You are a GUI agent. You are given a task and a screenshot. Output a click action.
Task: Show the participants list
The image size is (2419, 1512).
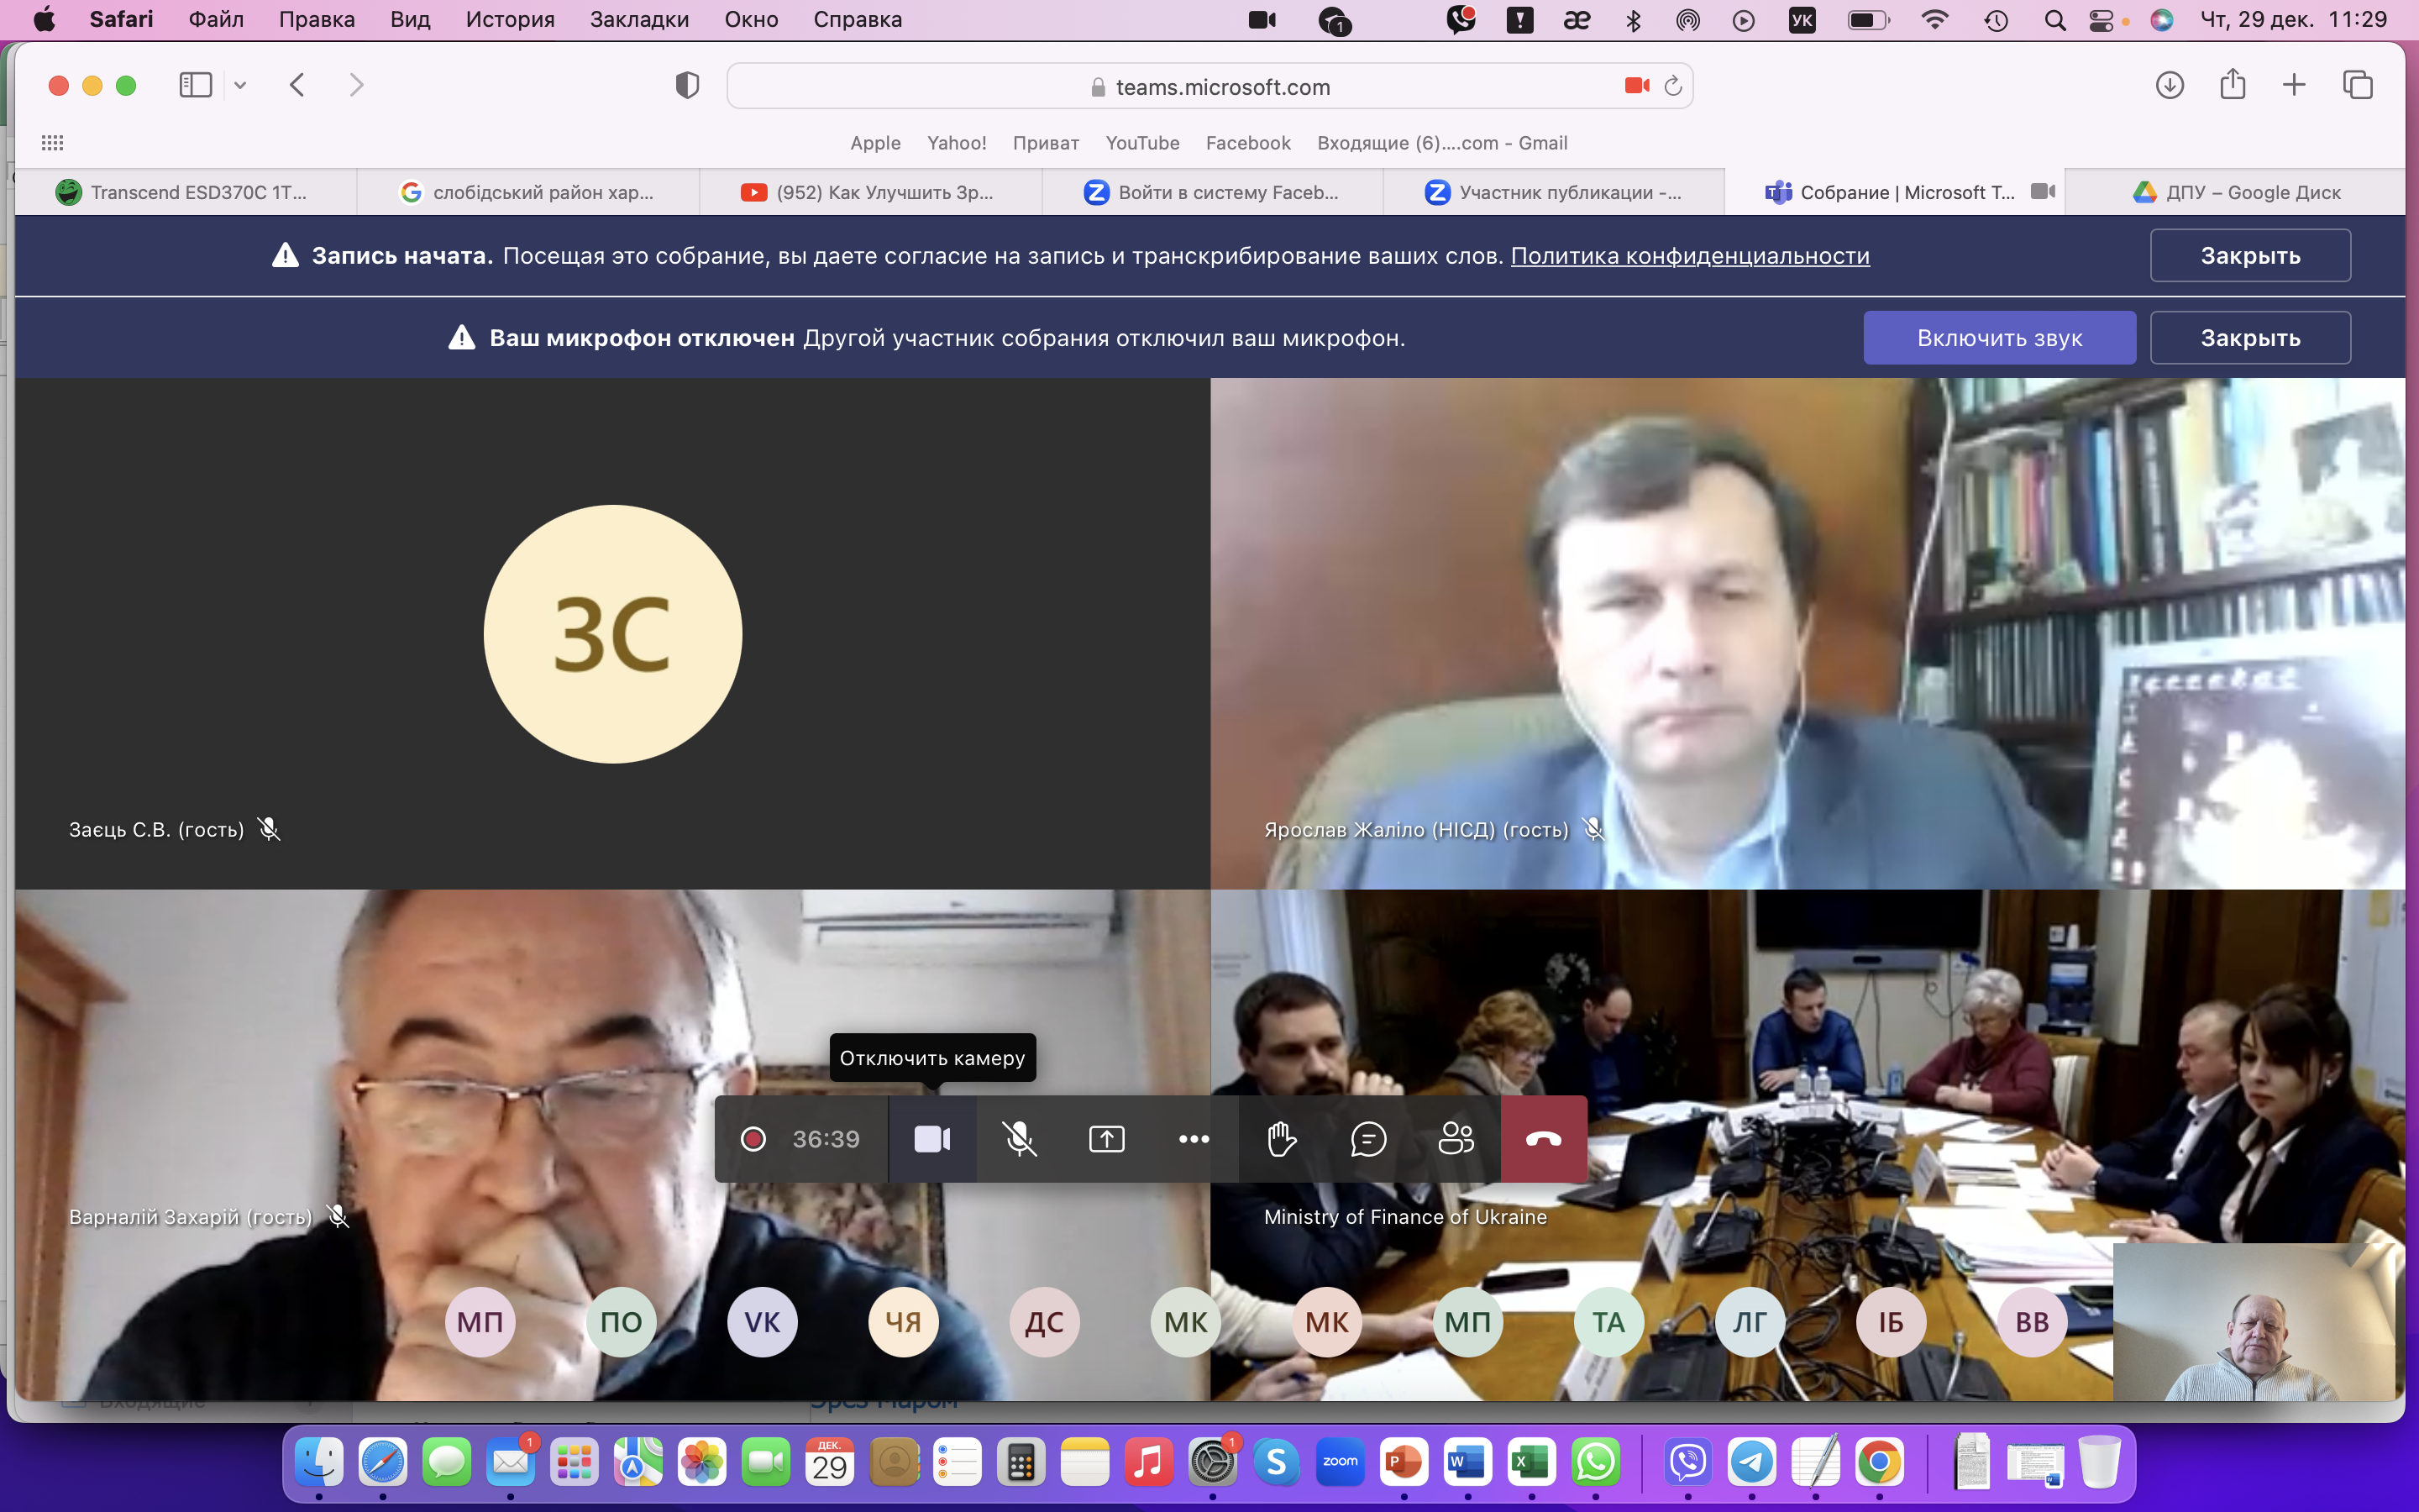click(x=1455, y=1139)
